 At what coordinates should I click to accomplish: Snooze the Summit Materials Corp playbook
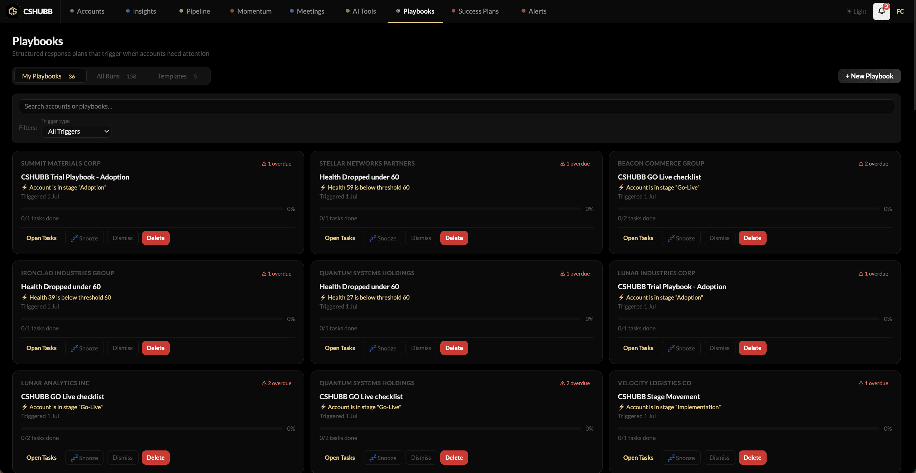pyautogui.click(x=85, y=238)
